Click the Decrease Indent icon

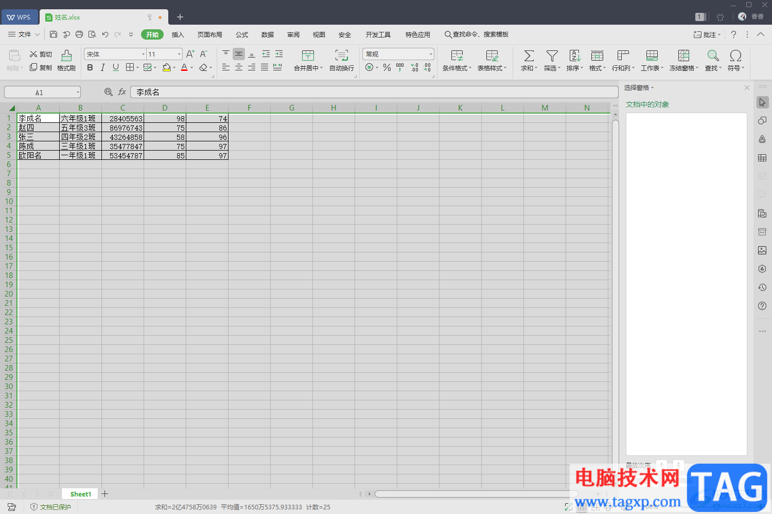click(266, 54)
